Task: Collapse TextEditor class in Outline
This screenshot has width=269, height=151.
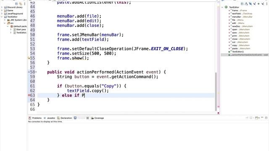Action: point(222,7)
